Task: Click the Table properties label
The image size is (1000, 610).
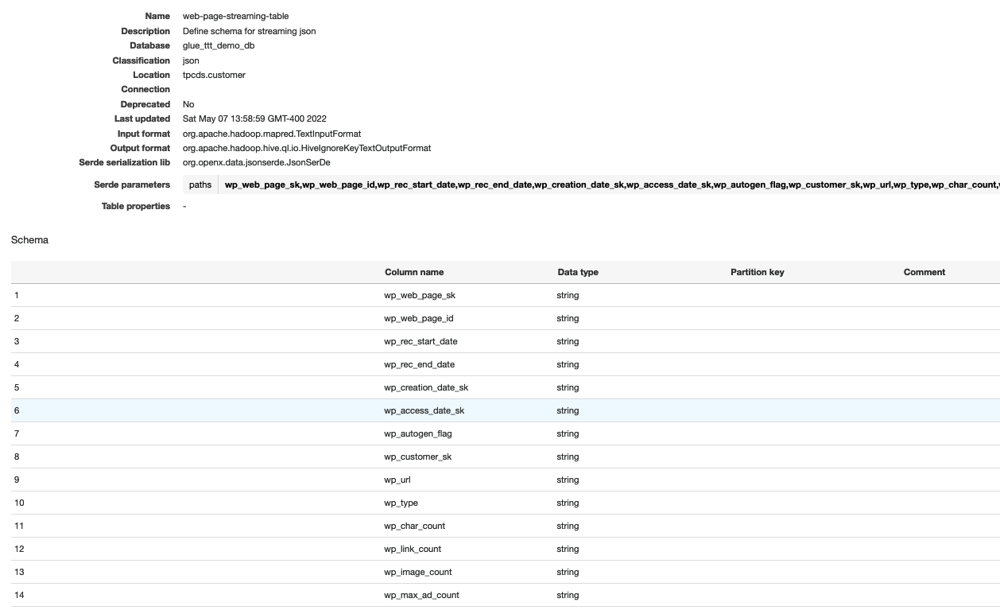Action: point(136,206)
